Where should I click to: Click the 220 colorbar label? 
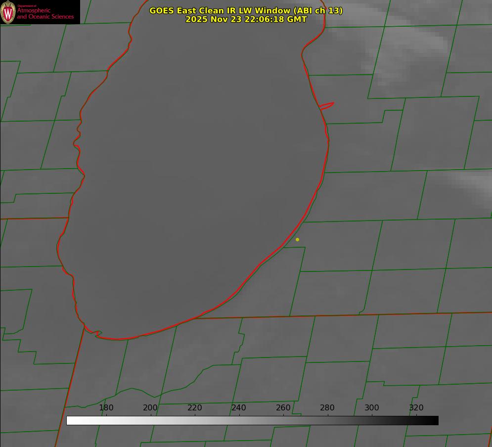pyautogui.click(x=194, y=408)
